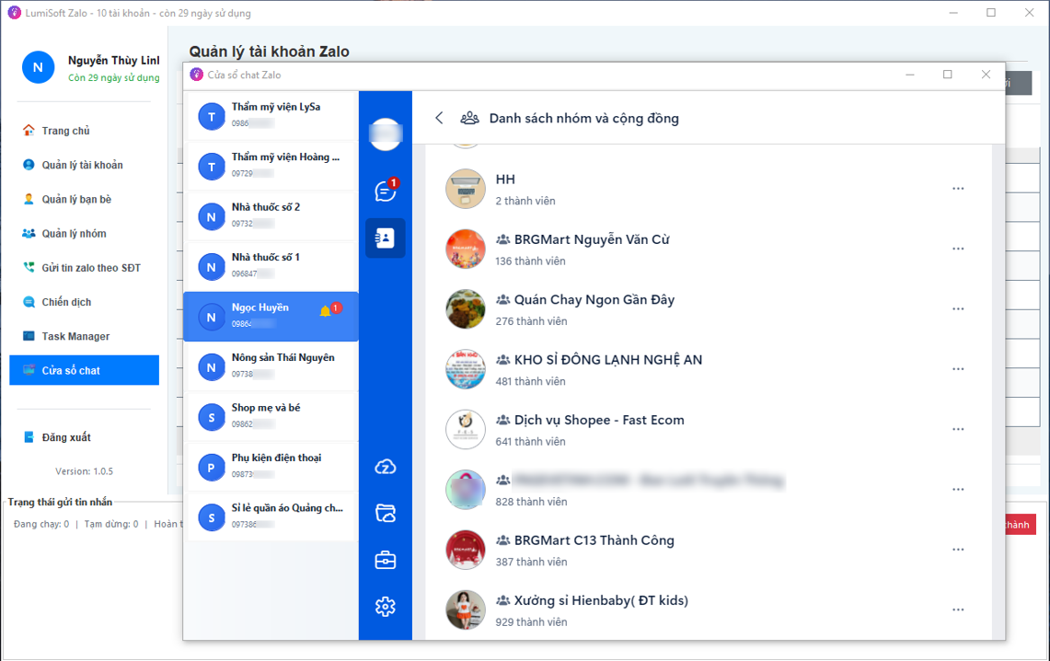This screenshot has width=1050, height=661.
Task: Select account Thẩm mỹ viện Hoàng
Action: tap(271, 166)
